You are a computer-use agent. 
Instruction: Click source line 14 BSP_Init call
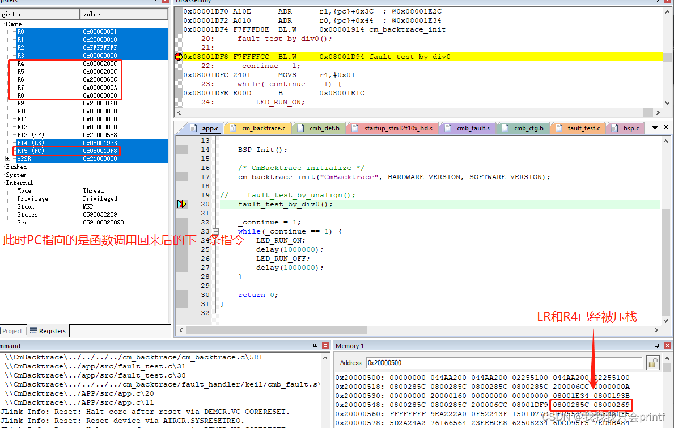click(x=262, y=150)
